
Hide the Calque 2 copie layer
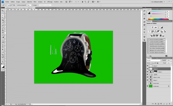(x=148, y=77)
